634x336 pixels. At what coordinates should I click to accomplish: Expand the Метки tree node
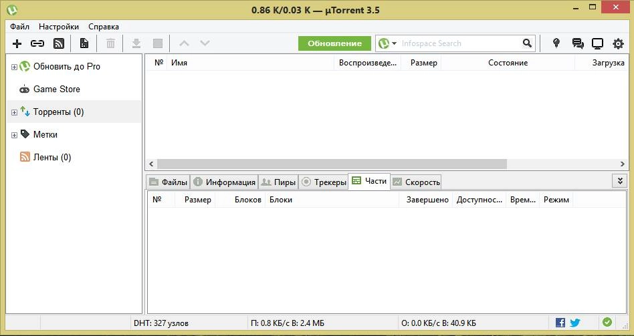tap(14, 136)
